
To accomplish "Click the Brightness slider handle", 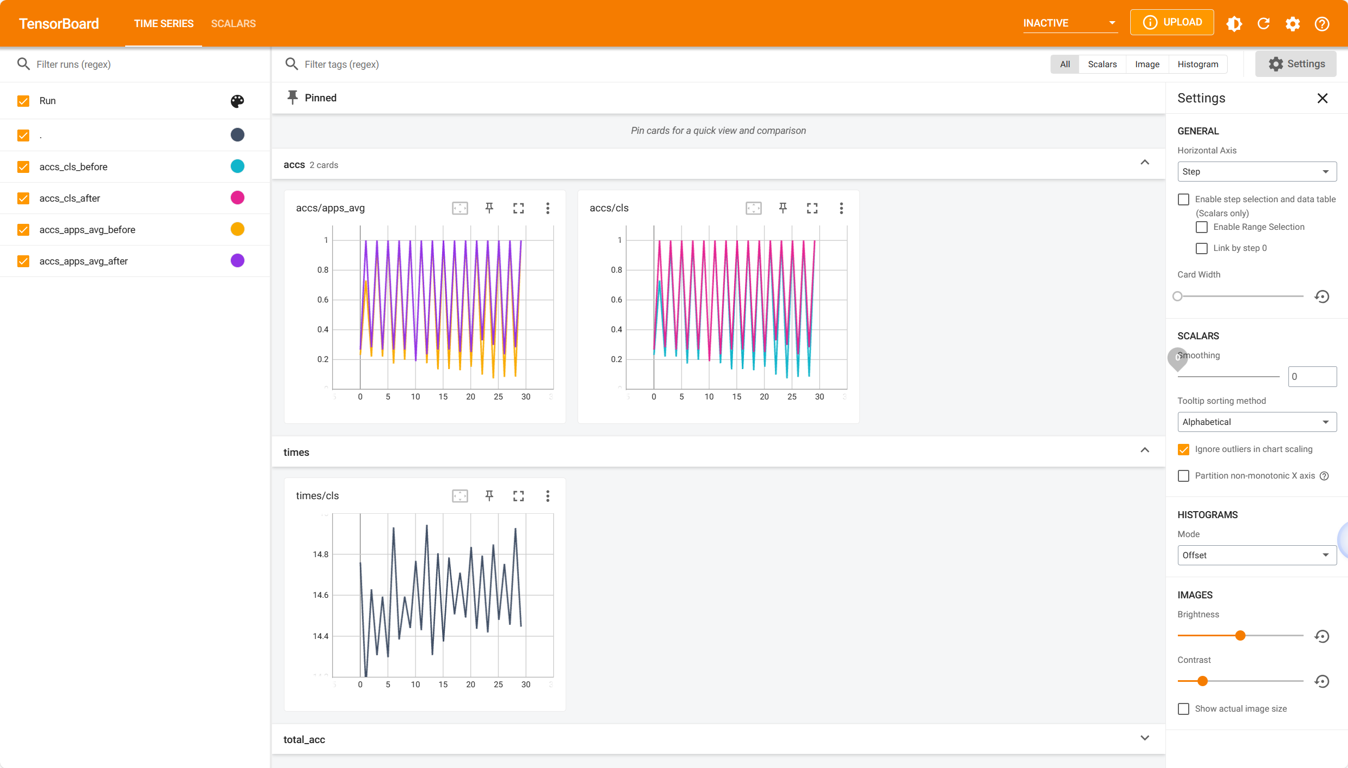I will (1240, 636).
